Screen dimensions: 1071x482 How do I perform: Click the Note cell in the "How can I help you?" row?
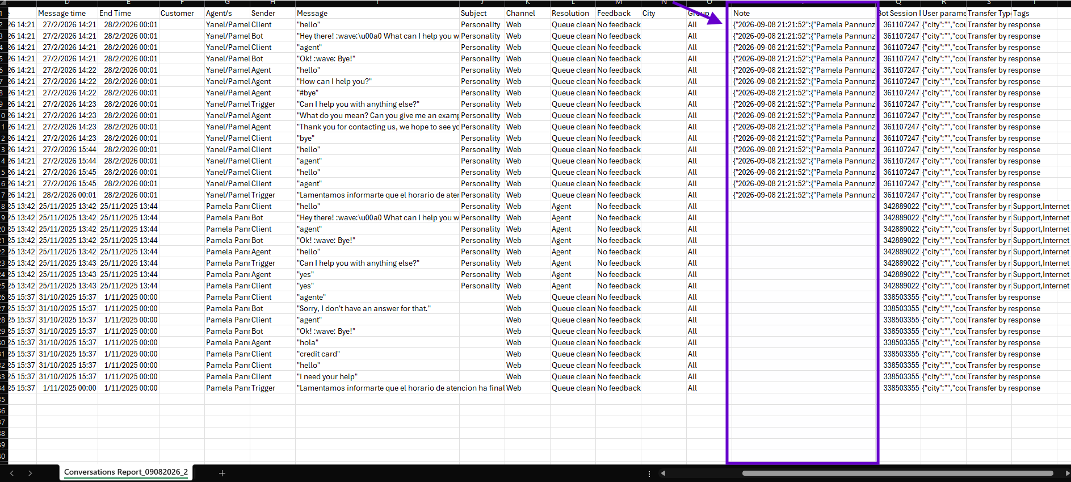804,81
